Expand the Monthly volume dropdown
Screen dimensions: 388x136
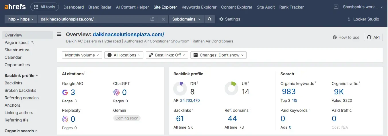pyautogui.click(x=82, y=55)
